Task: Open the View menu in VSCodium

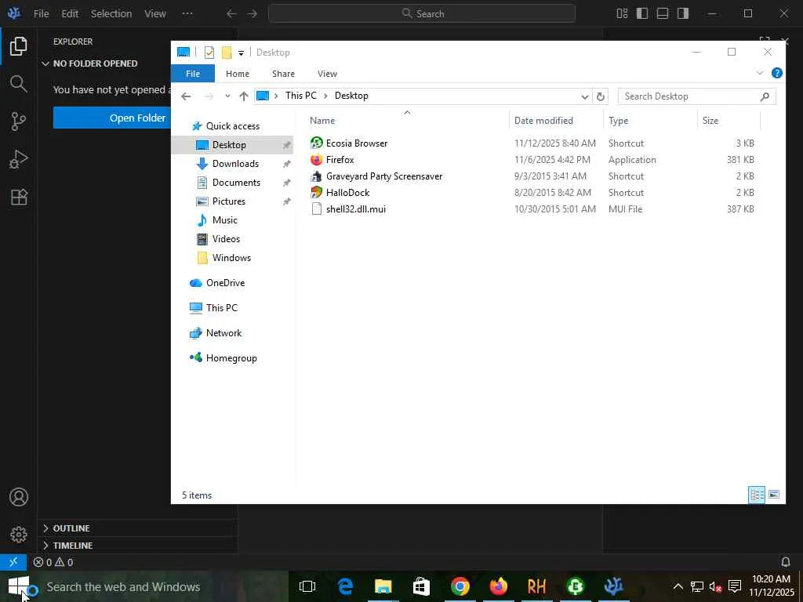Action: point(155,13)
